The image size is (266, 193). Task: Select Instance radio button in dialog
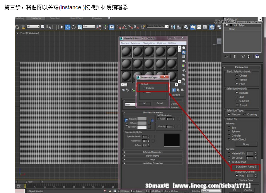(x=144, y=88)
